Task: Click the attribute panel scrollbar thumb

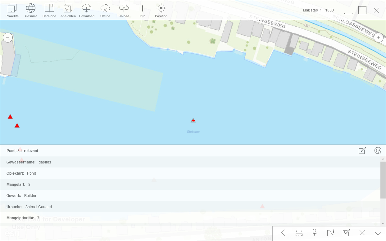Action: pos(383,180)
